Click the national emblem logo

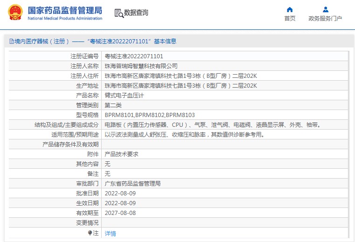tap(15, 13)
